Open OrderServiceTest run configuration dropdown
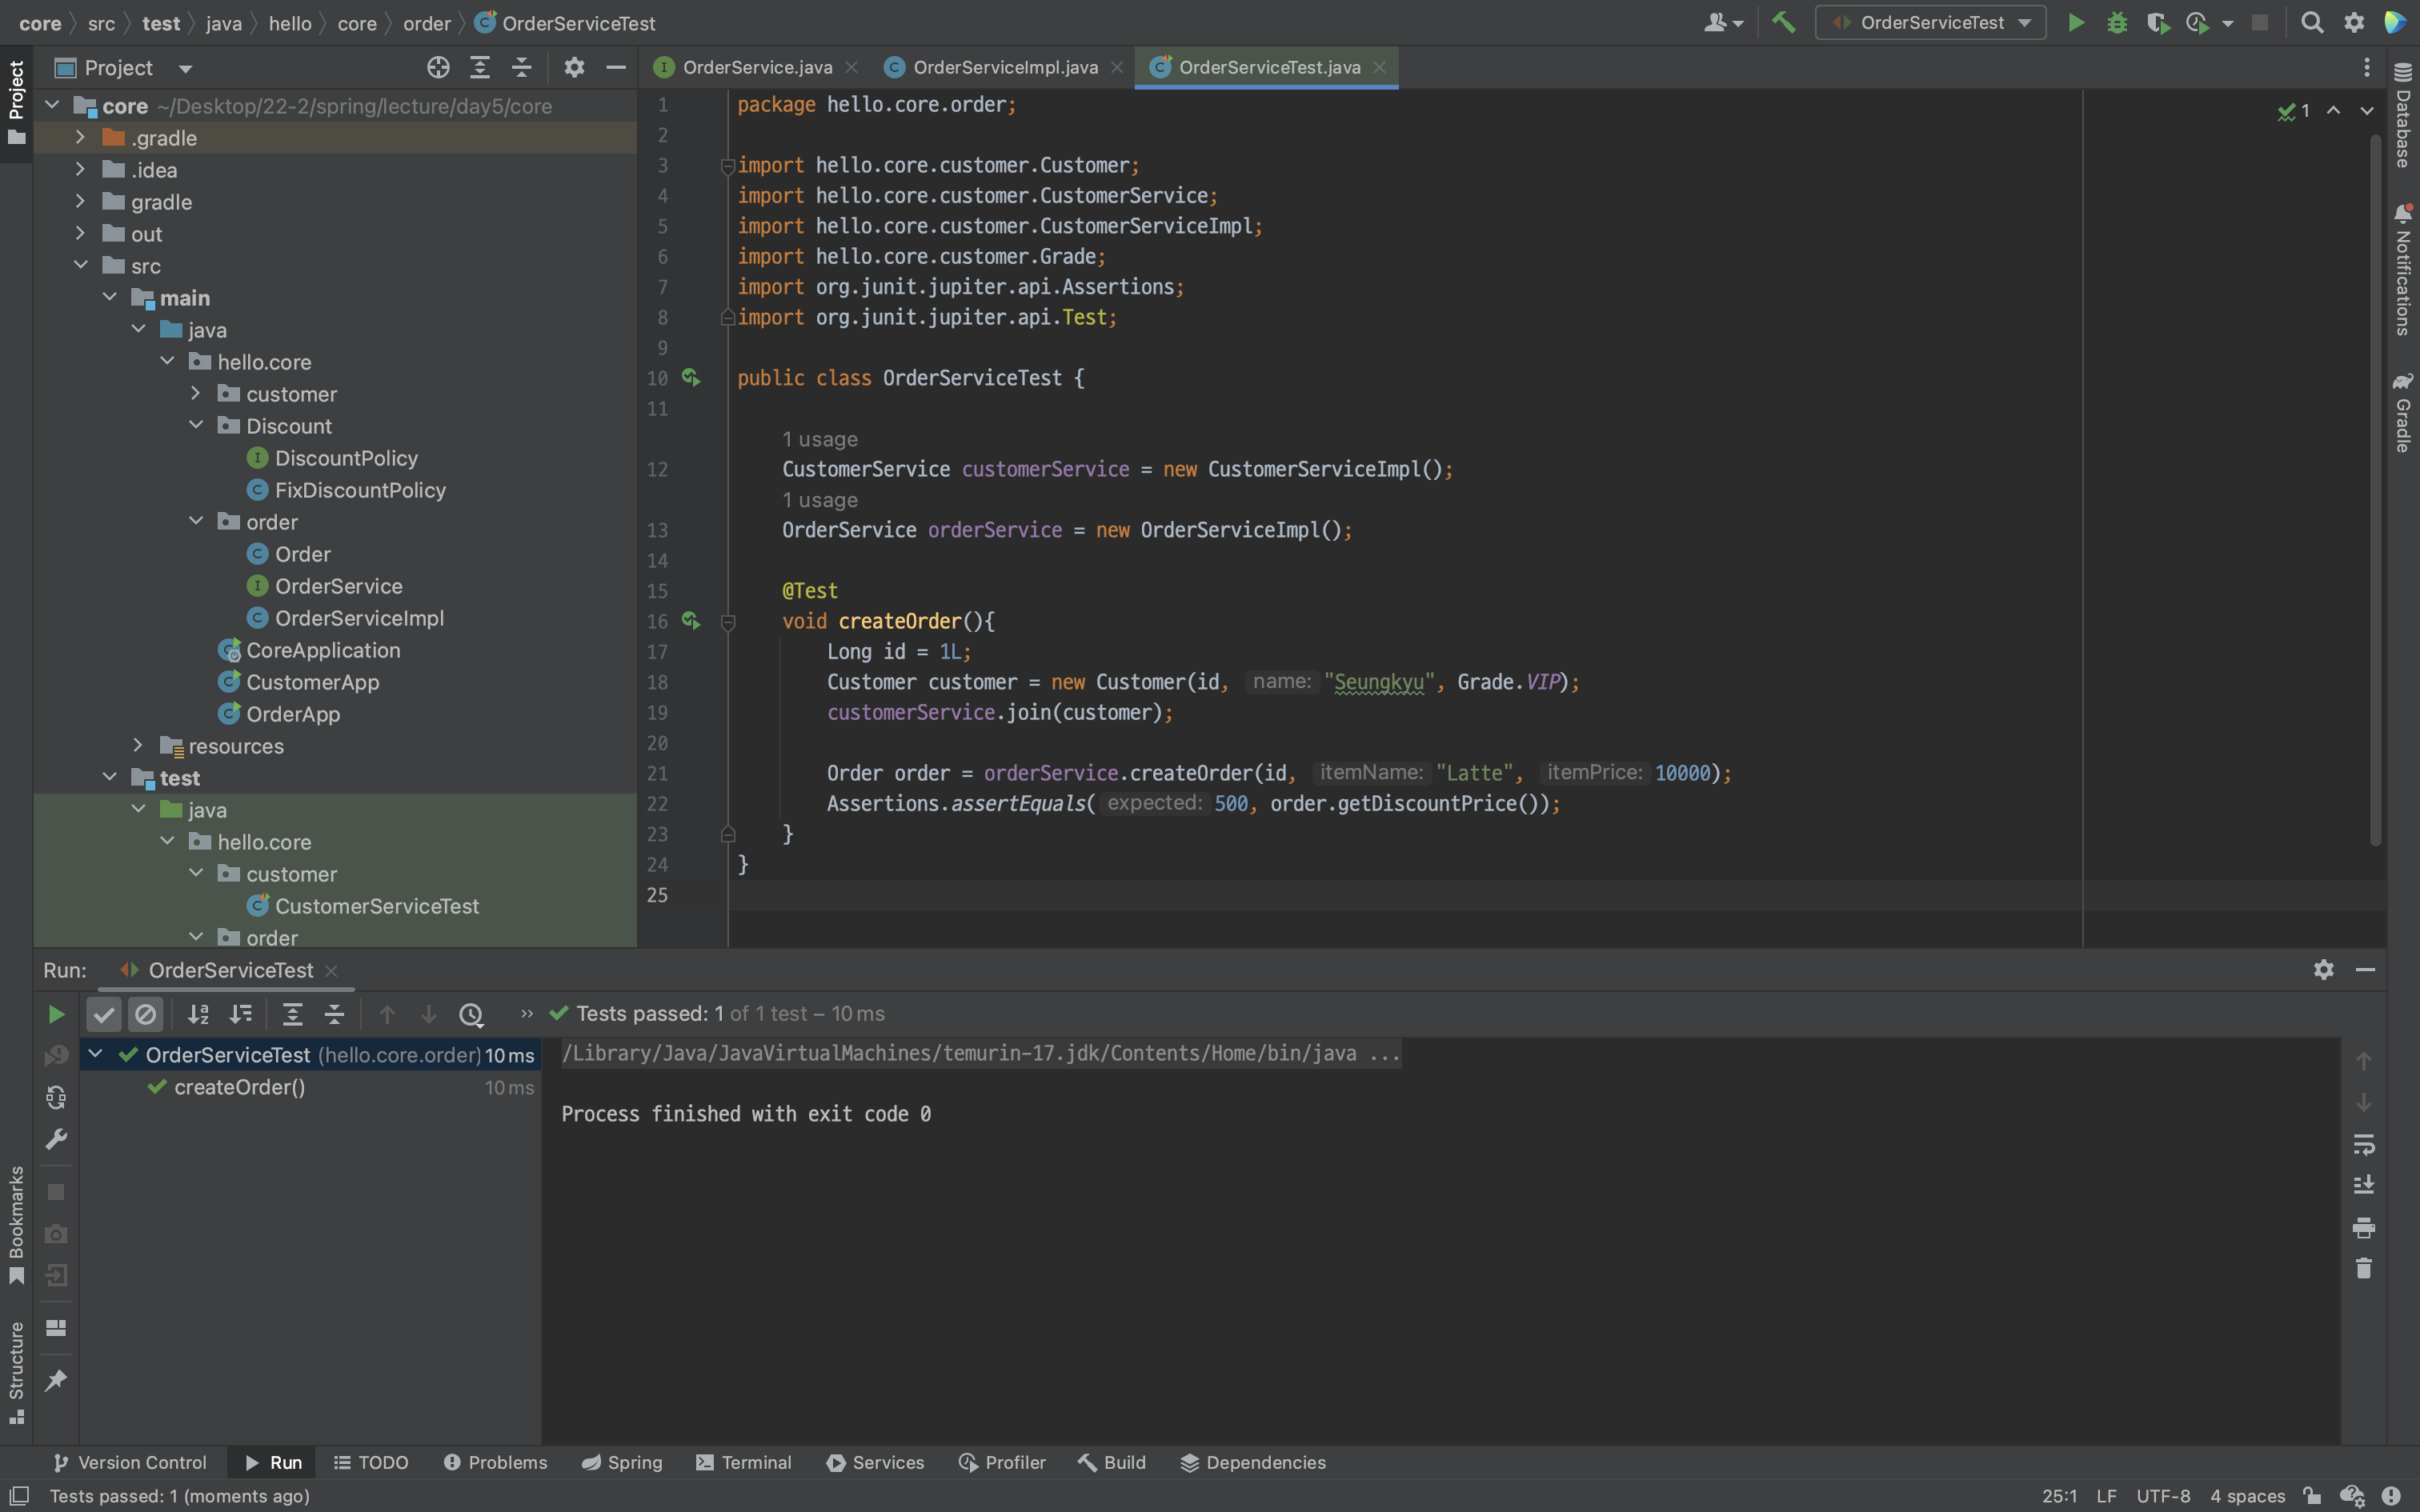The height and width of the screenshot is (1512, 2420). 1931,22
